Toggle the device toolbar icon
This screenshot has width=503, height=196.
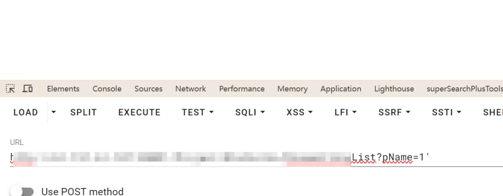(x=27, y=89)
